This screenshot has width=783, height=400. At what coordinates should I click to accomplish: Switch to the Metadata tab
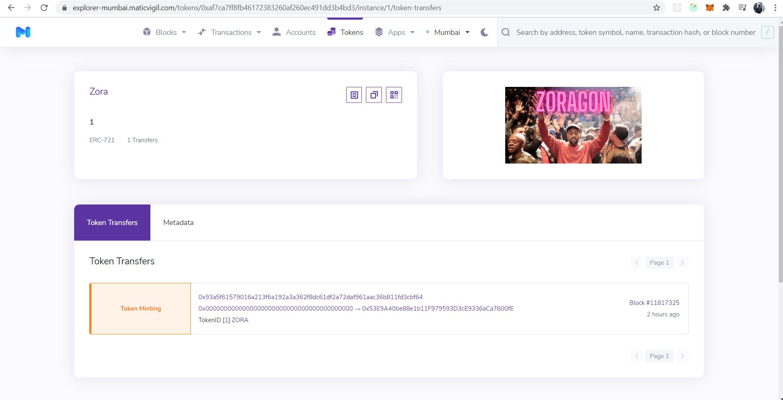click(x=178, y=223)
